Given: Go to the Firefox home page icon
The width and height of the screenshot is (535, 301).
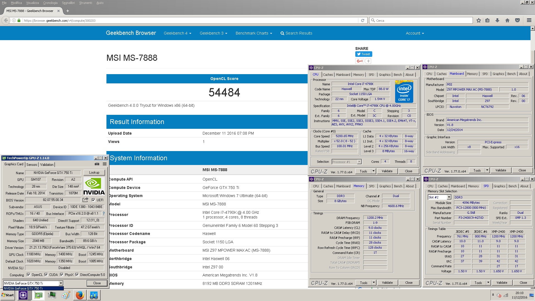Looking at the screenshot, I should tap(507, 20).
